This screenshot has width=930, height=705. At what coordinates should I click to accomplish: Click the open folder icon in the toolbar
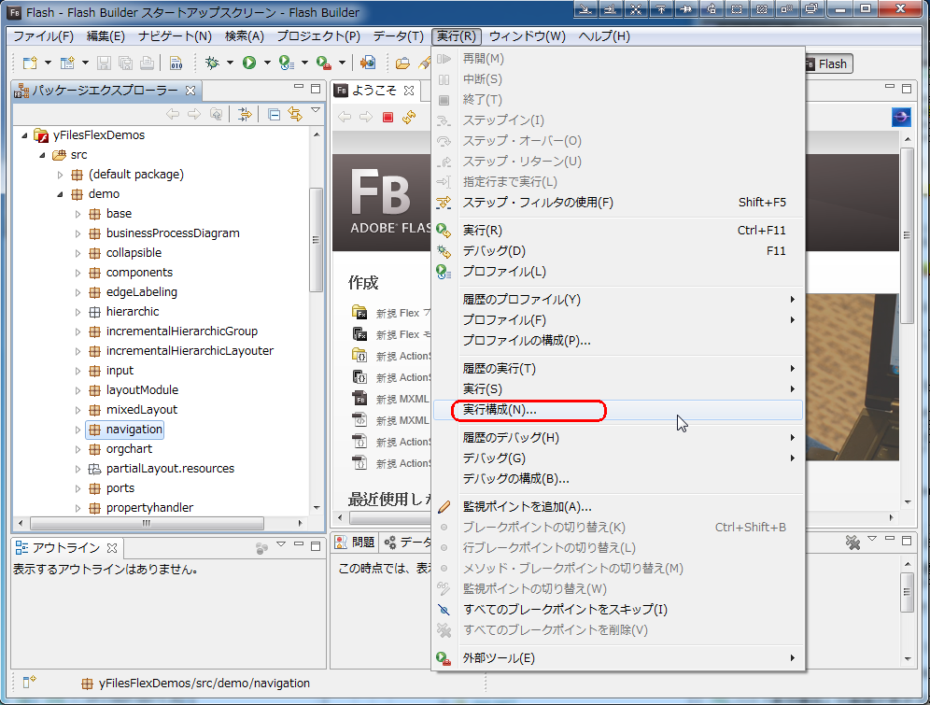pos(402,63)
